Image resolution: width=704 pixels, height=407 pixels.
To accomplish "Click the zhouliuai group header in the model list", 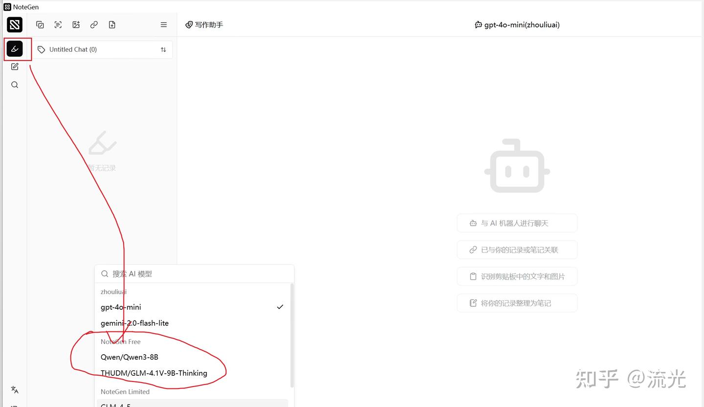I will (x=113, y=292).
